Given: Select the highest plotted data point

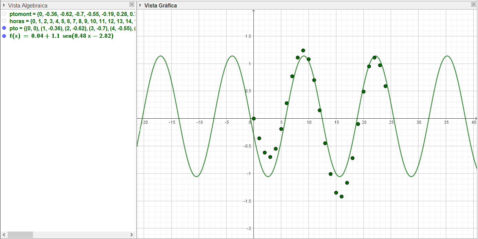Looking at the screenshot, I should (x=303, y=51).
